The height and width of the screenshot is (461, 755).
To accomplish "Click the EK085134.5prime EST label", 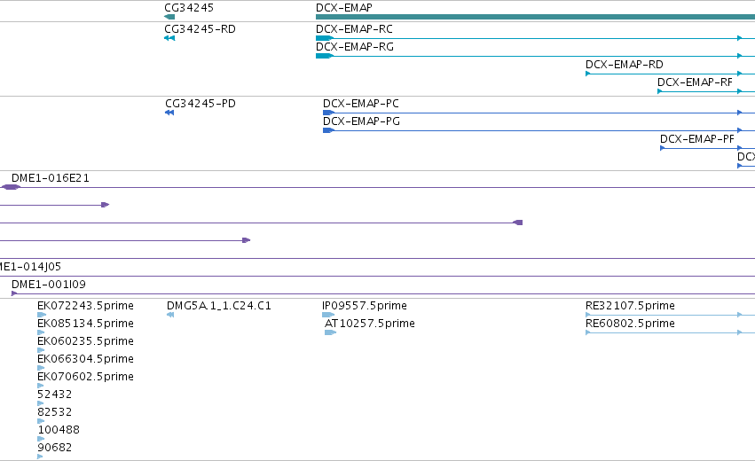I will click(x=85, y=324).
